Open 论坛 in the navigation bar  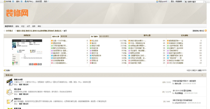17,26
